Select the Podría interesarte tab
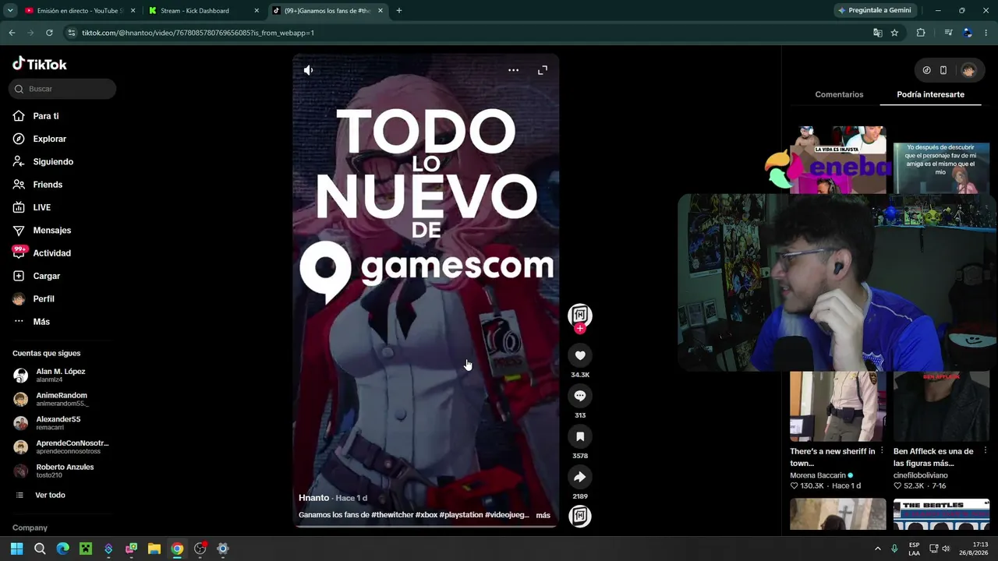 pos(930,94)
